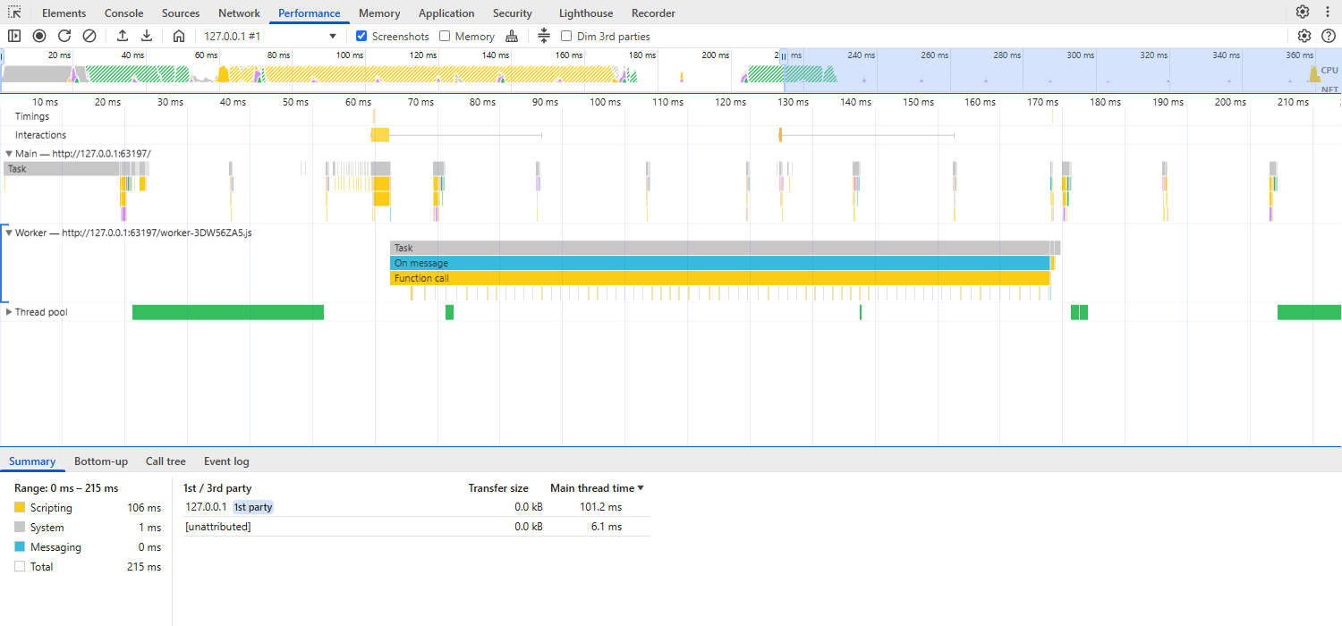Click the Interactions track label
This screenshot has width=1342, height=626.
point(40,135)
